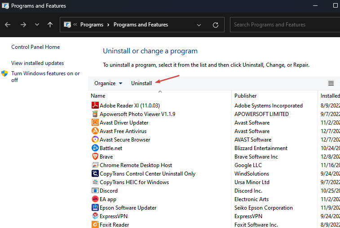Go up one level with Up arrow
The image size is (340, 228).
[50, 25]
